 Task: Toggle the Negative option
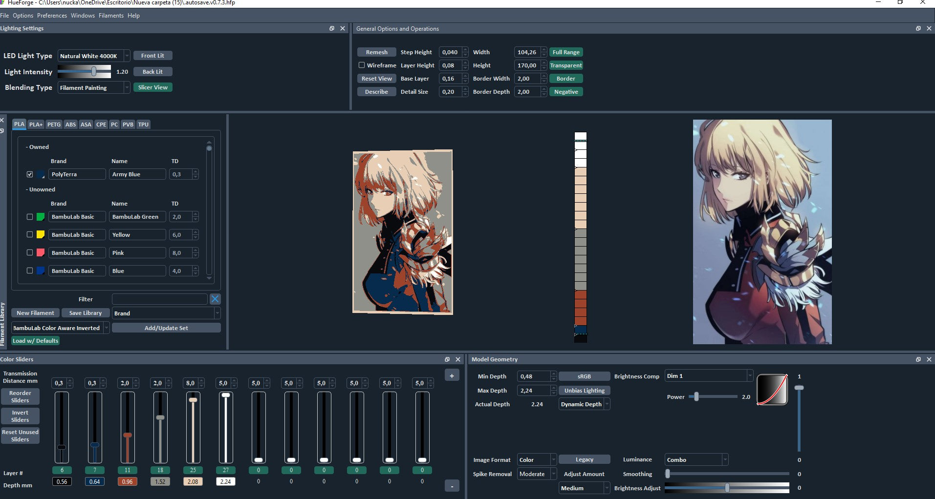pyautogui.click(x=566, y=92)
